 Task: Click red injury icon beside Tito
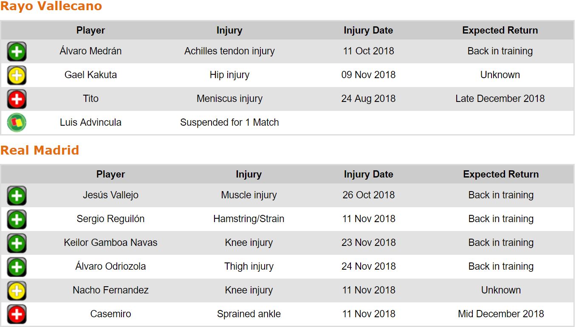pos(17,99)
